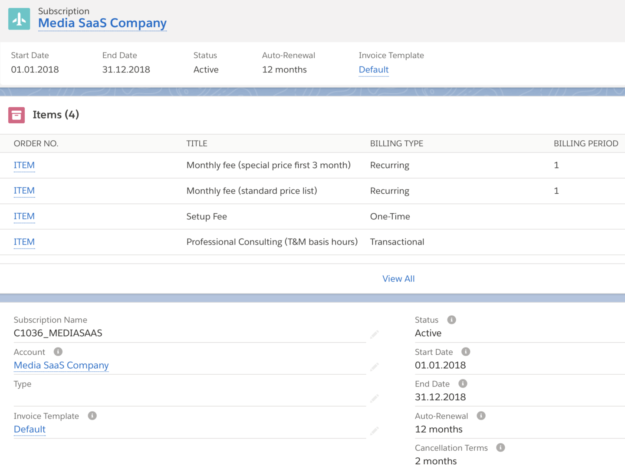Click 'Transactional' billing type cell
Image resolution: width=625 pixels, height=469 pixels.
[x=397, y=242]
